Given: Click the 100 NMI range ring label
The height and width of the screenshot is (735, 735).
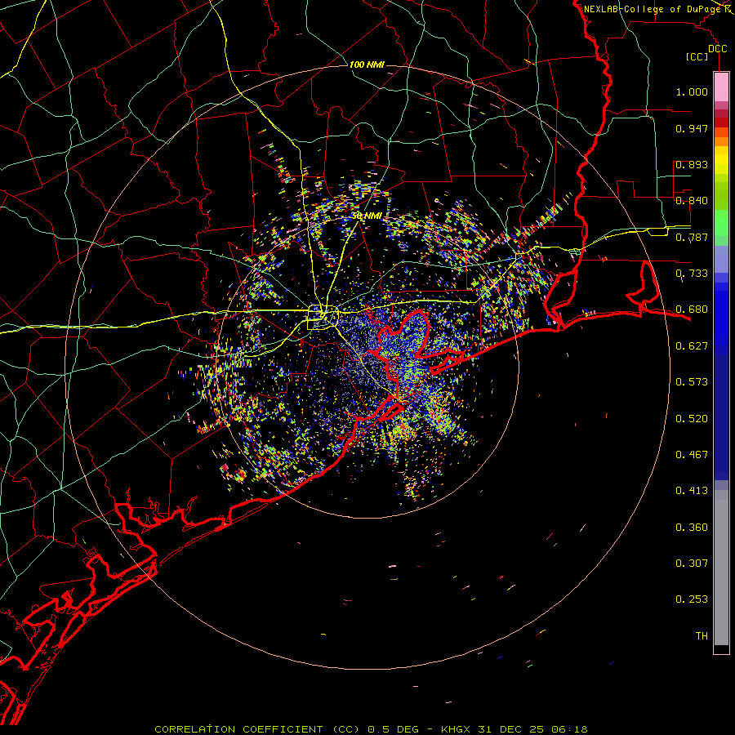Looking at the screenshot, I should pos(367,65).
